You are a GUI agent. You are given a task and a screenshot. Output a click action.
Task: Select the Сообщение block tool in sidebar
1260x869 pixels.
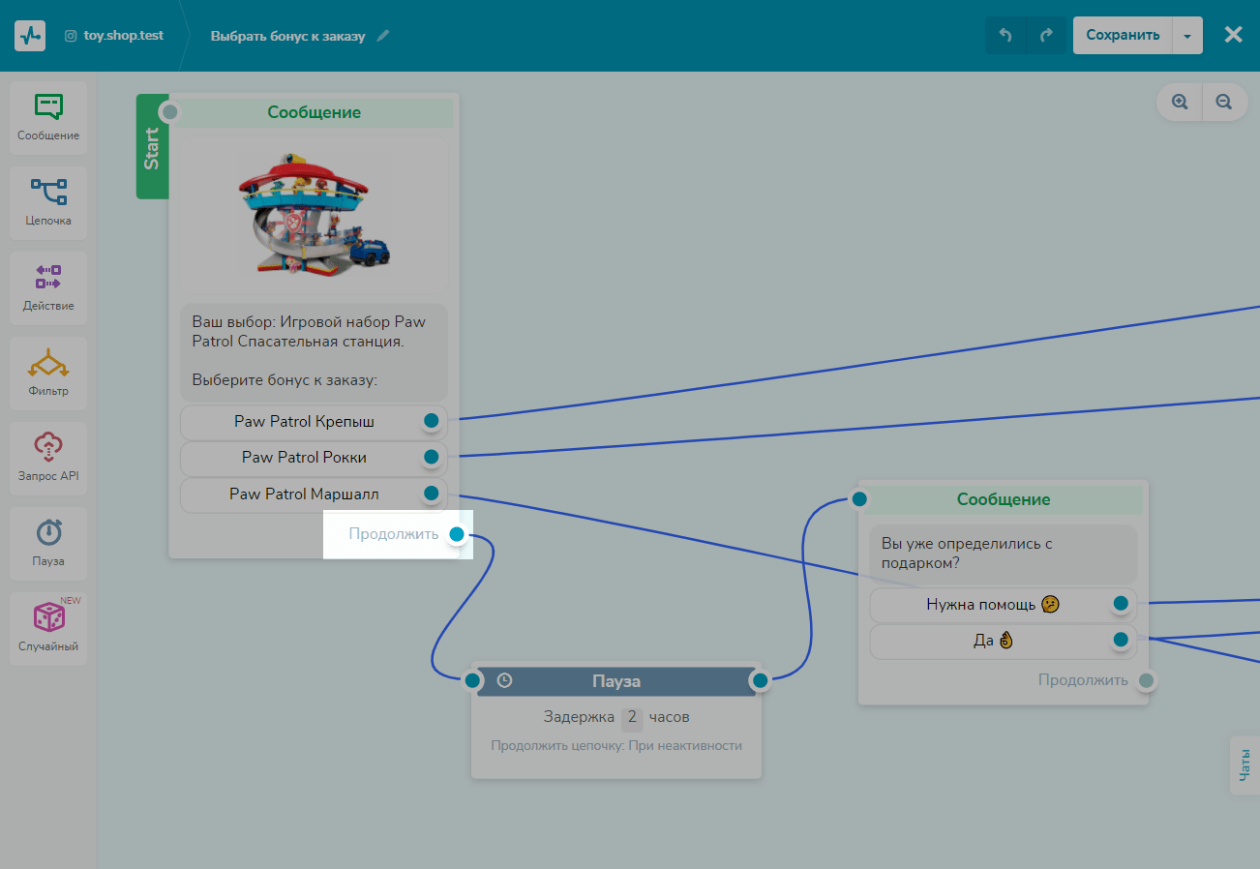(48, 117)
